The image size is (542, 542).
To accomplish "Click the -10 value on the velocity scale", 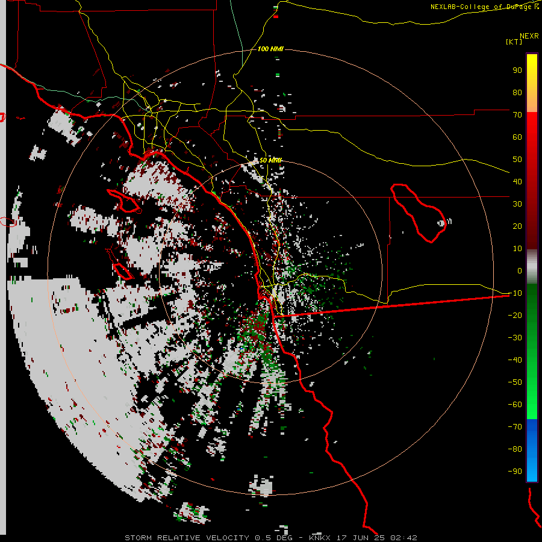I will coord(515,293).
